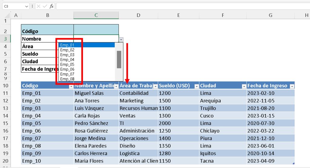Select the column C header
Screen dimensions: 310x168
pos(96,15)
